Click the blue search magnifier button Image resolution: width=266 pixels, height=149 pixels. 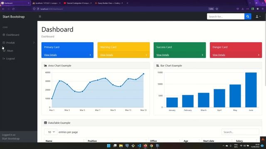point(248,17)
